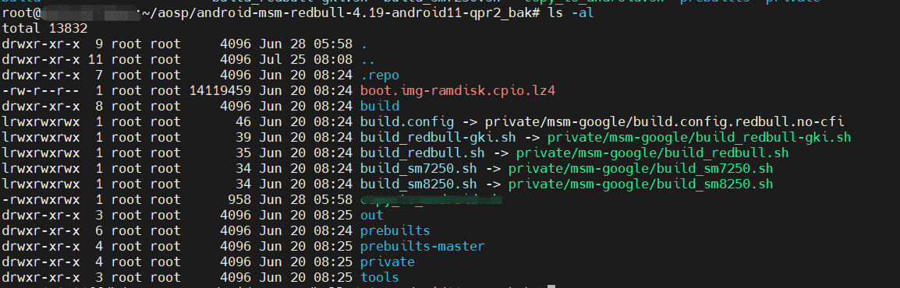Screen dimensions: 900x288
Task: Click the '-rw-r--r--' permission string
Action: [x=41, y=90]
